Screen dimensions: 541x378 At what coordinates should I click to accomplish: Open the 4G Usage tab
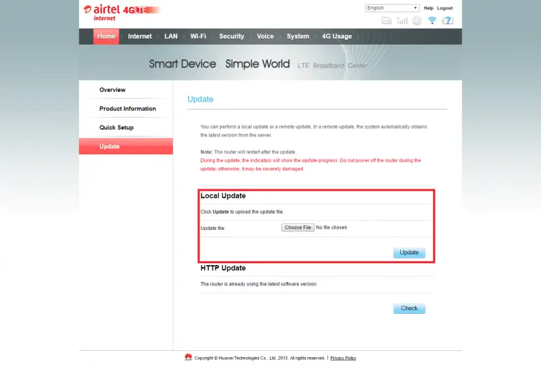337,37
